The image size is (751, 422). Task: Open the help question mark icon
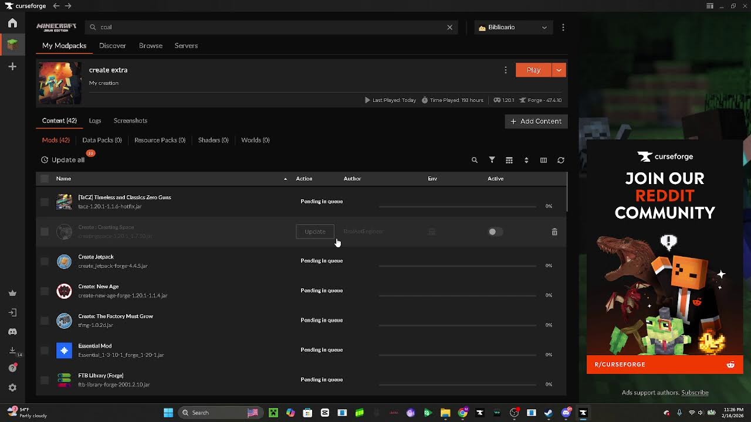pos(12,368)
